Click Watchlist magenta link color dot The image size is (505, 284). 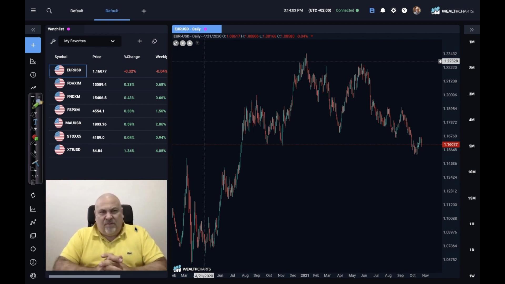(x=68, y=29)
